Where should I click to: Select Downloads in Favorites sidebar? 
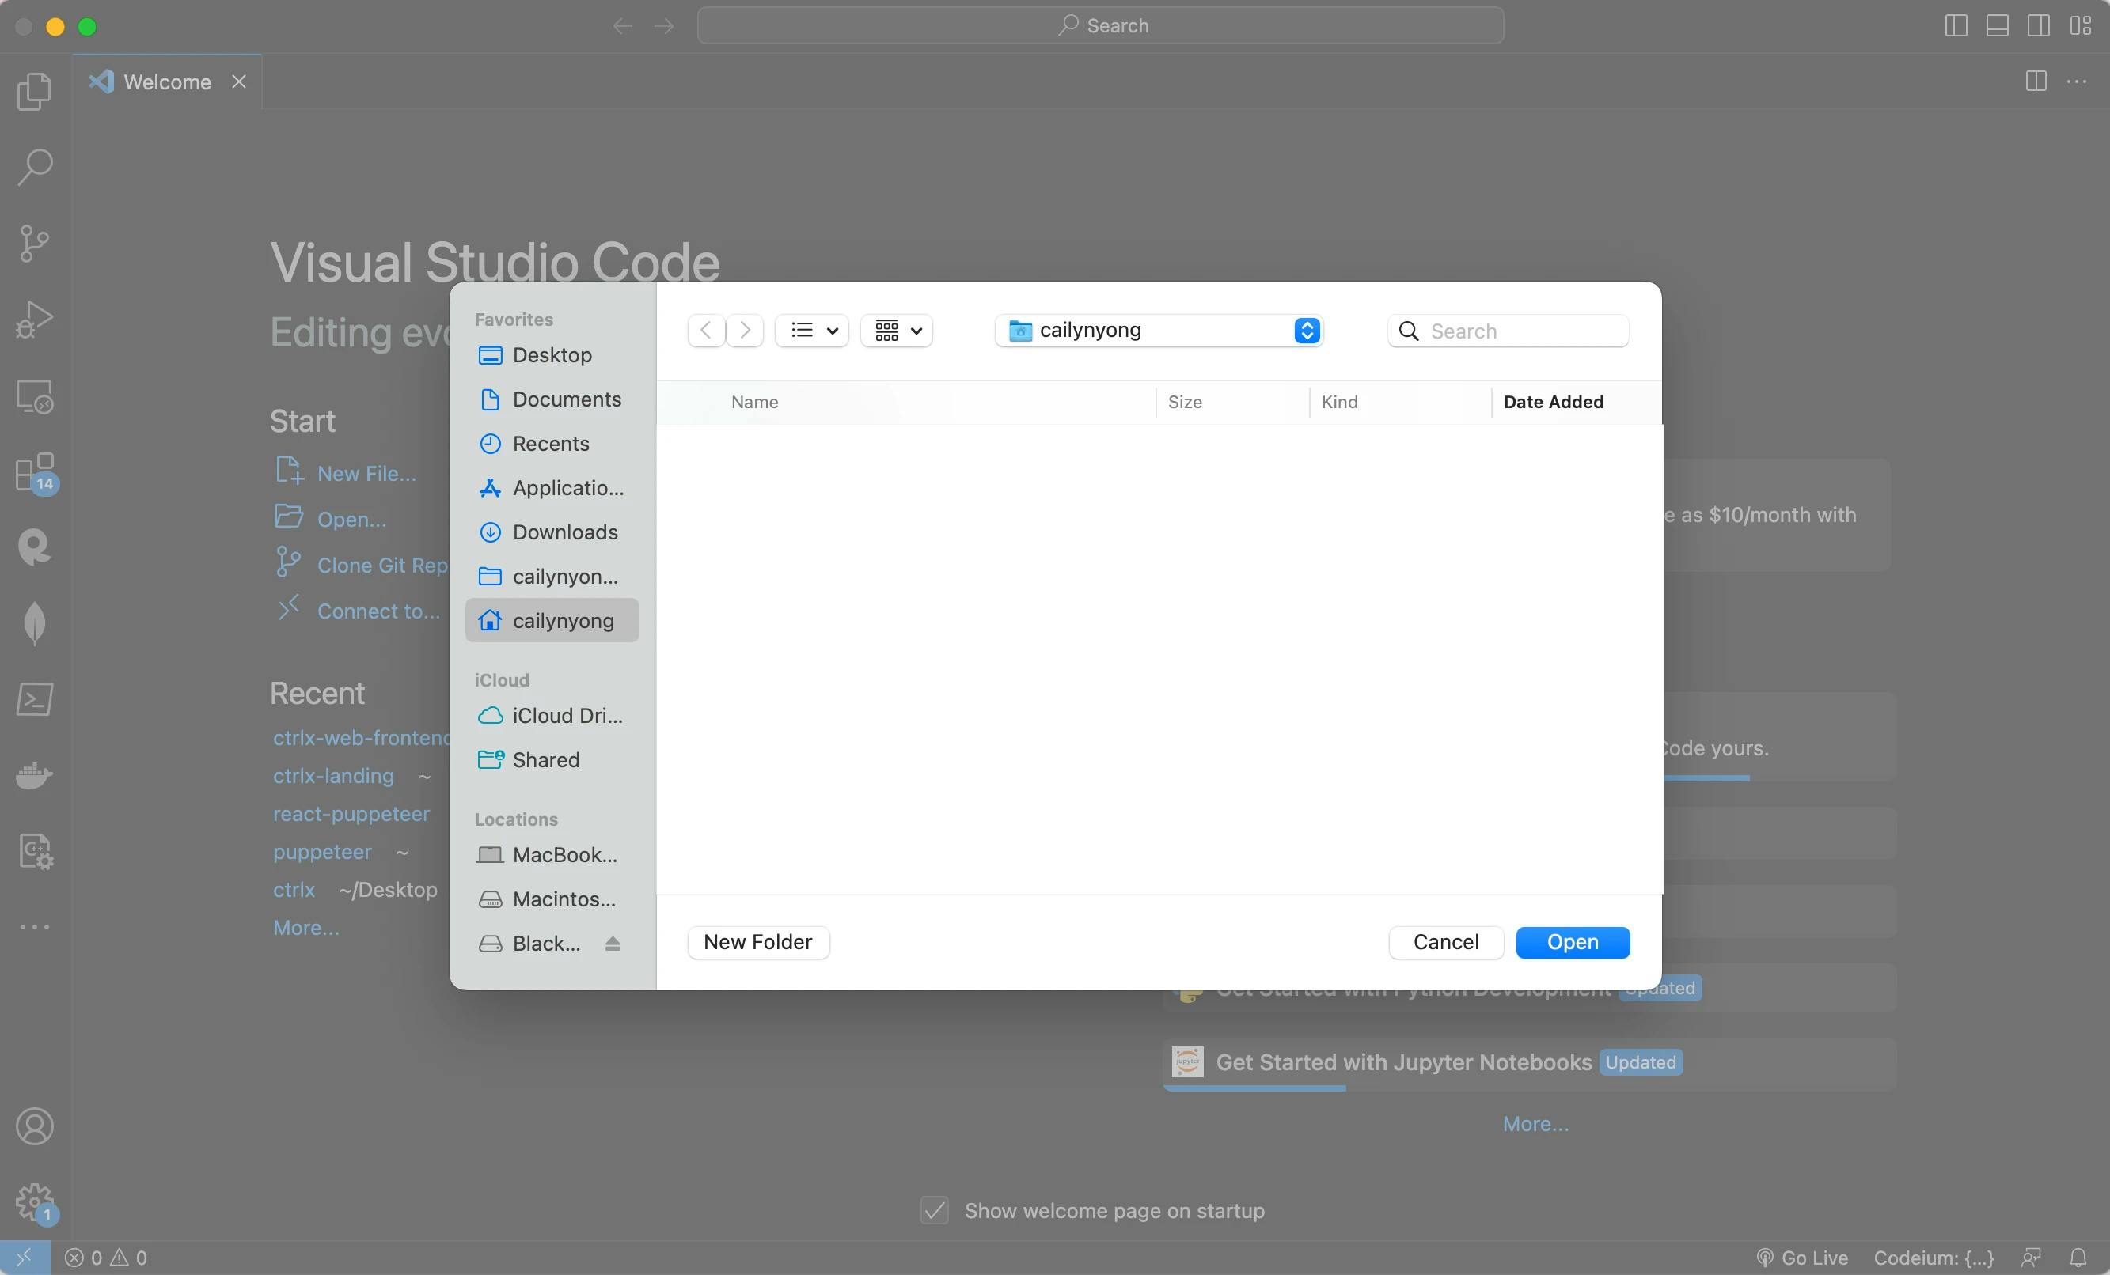point(564,532)
